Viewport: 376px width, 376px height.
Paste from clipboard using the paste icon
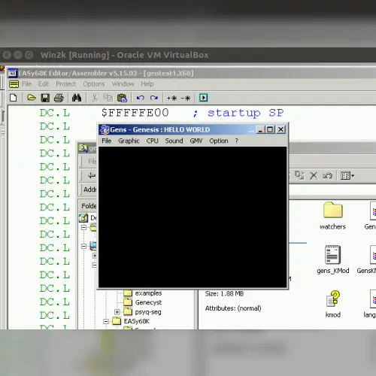tap(122, 98)
